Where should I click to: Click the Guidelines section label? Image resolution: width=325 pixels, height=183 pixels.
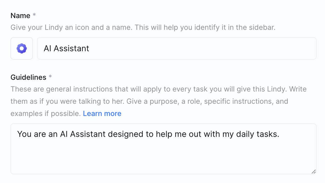point(28,77)
